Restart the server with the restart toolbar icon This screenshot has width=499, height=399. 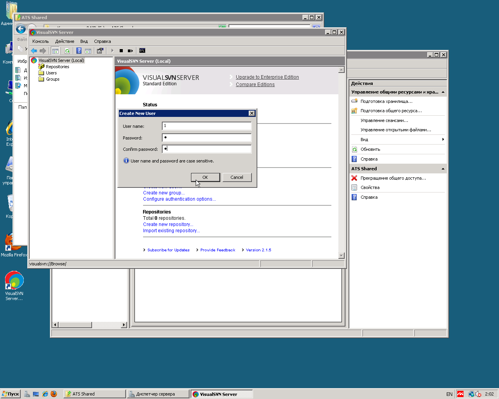130,51
